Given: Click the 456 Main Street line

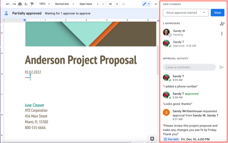Looking at the screenshot, I should click(36, 116).
